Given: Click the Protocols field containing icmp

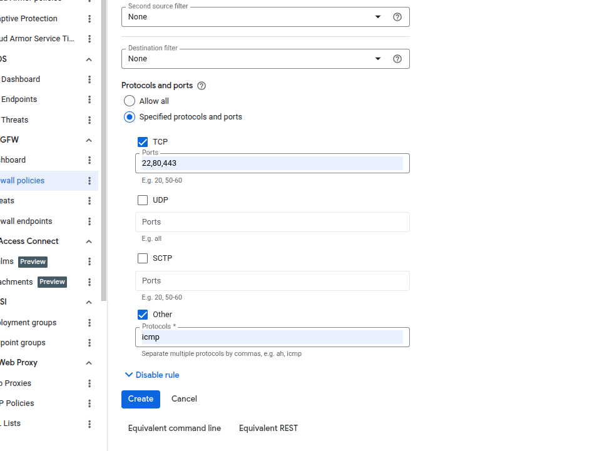Looking at the screenshot, I should pyautogui.click(x=272, y=337).
